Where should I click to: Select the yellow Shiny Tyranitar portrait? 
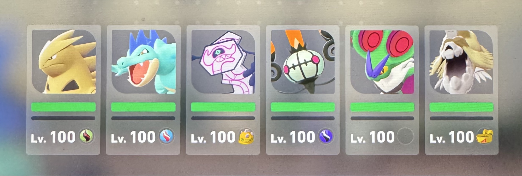coord(64,61)
